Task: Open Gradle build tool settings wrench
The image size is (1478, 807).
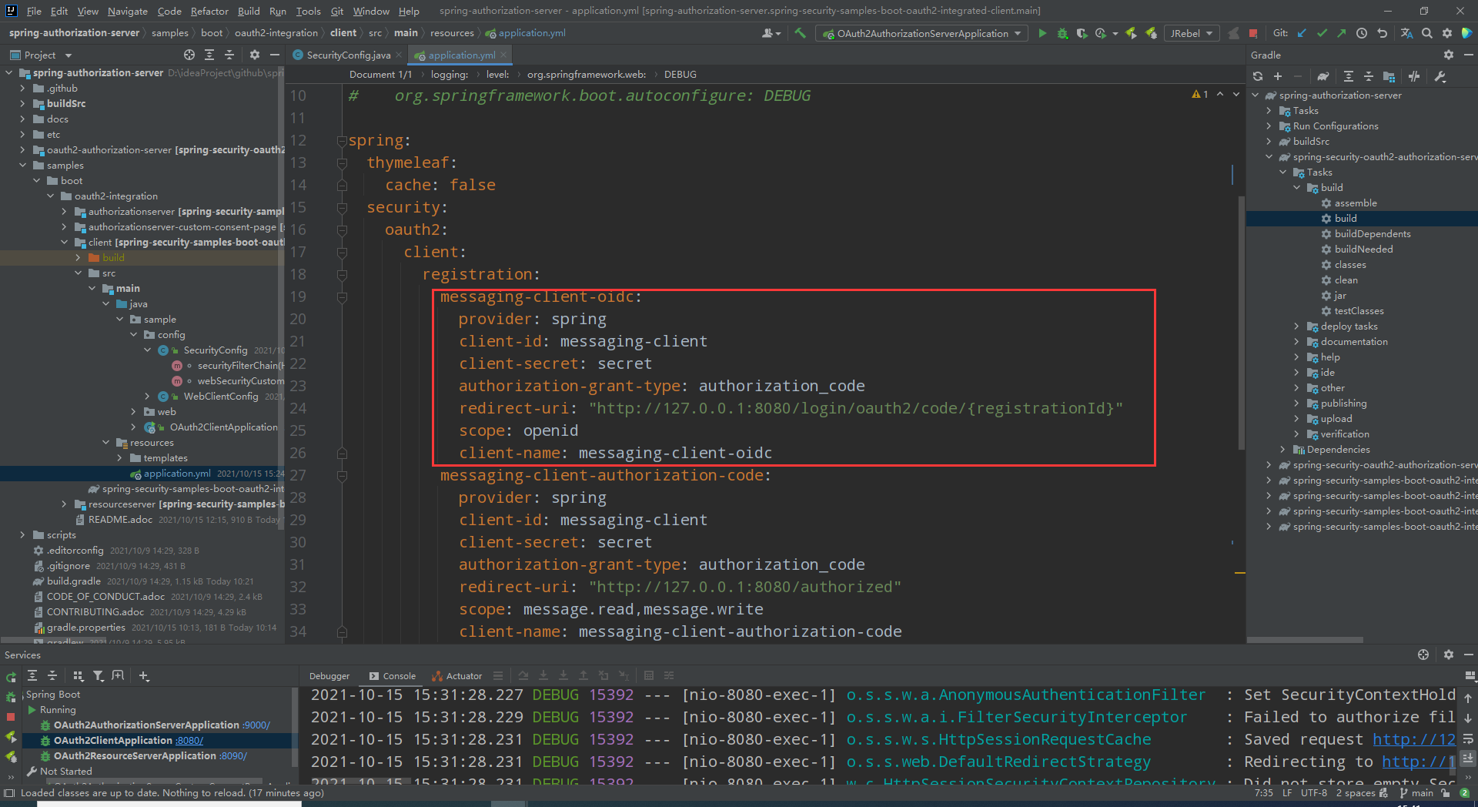Action: (x=1440, y=76)
